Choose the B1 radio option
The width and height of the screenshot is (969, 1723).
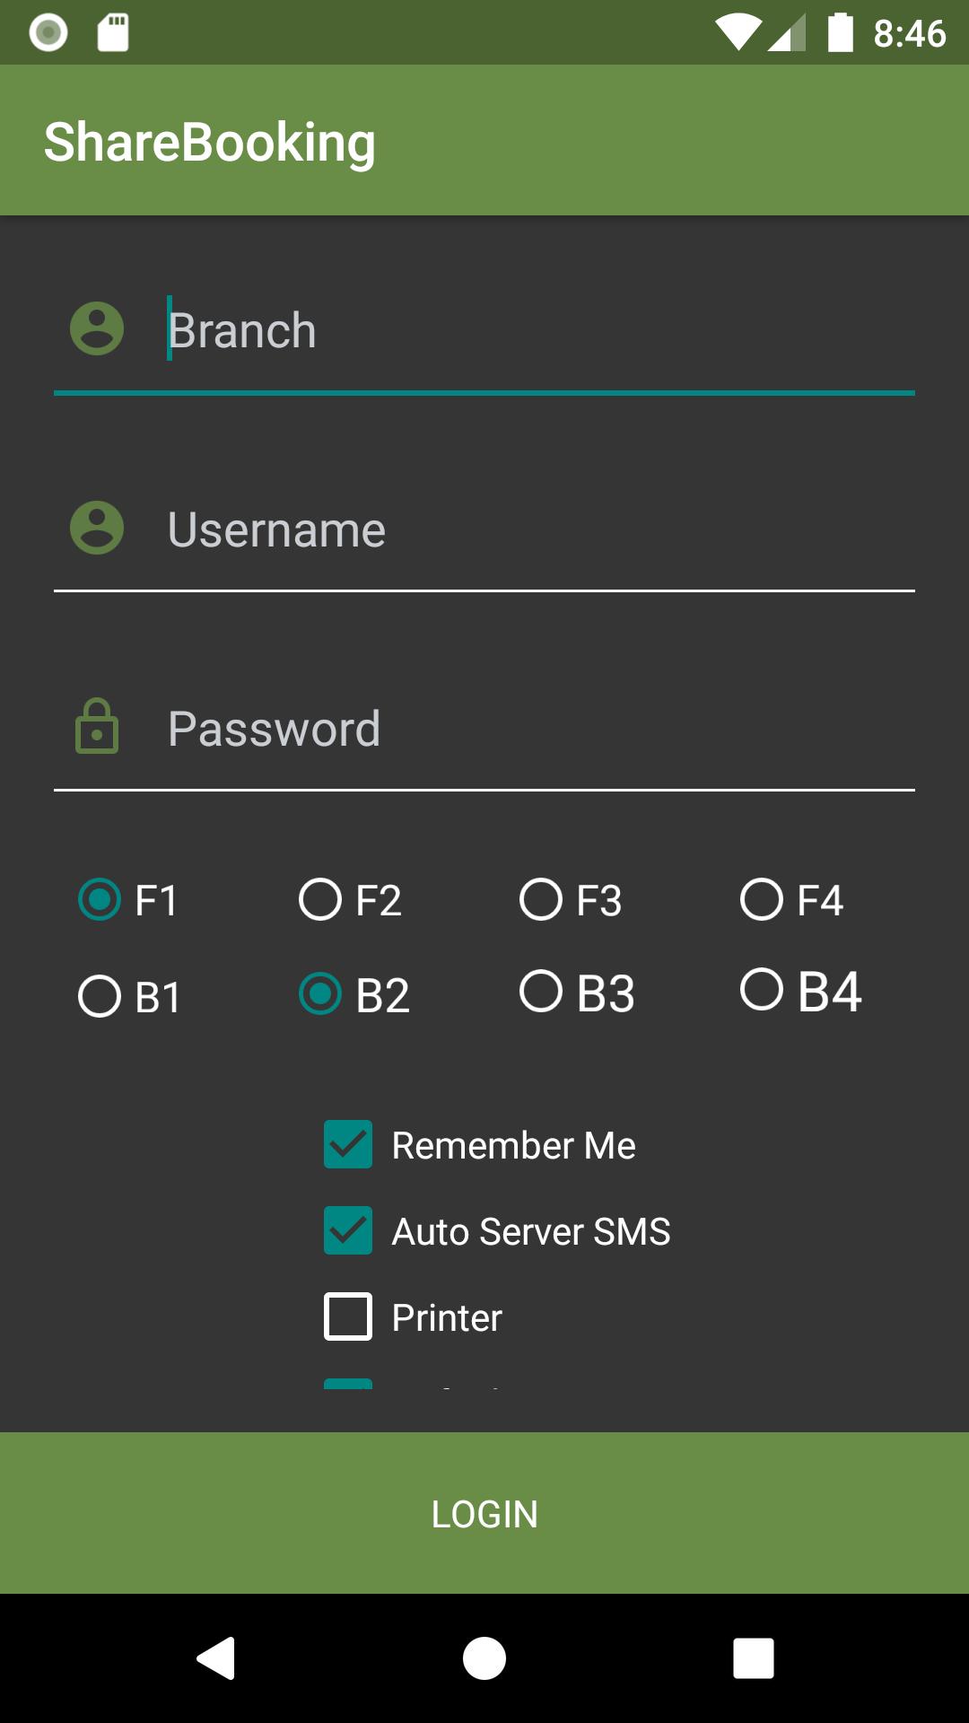[x=100, y=996]
